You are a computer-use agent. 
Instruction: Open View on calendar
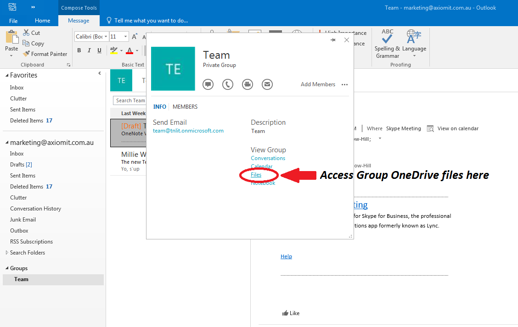tap(453, 129)
